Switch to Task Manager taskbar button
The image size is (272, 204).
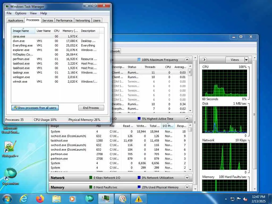point(106,199)
